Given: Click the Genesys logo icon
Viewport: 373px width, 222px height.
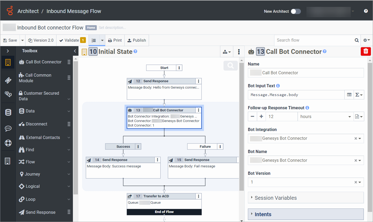Looking at the screenshot, I should 10,11.
